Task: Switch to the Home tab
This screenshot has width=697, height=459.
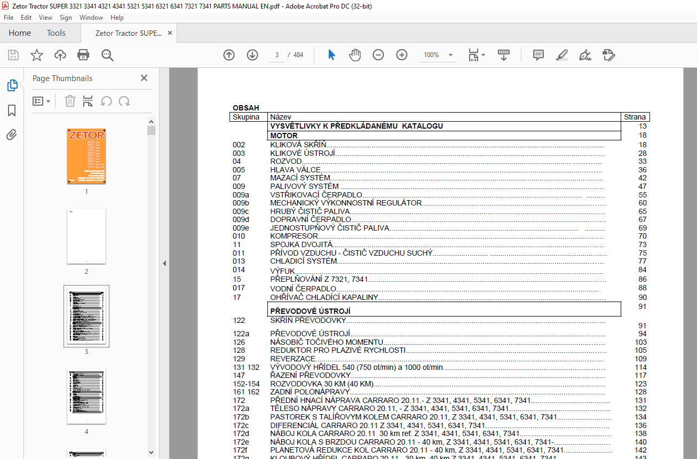Action: coord(20,33)
